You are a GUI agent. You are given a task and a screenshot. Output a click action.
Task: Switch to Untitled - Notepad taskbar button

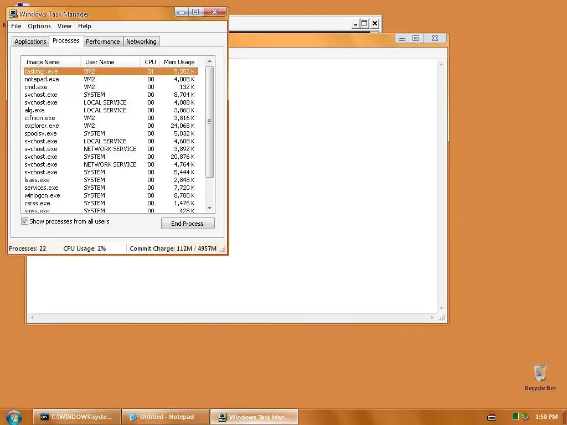click(x=166, y=417)
